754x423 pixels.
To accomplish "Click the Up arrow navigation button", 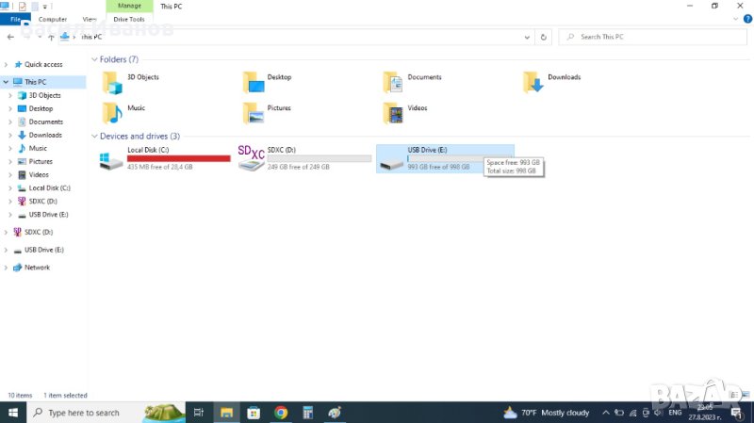I will 51,37.
